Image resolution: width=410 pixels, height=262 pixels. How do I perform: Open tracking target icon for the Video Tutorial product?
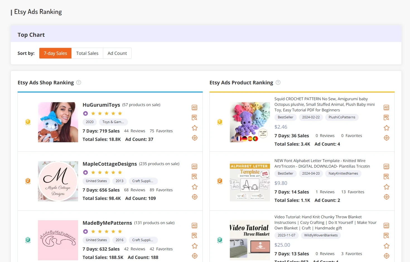386,256
